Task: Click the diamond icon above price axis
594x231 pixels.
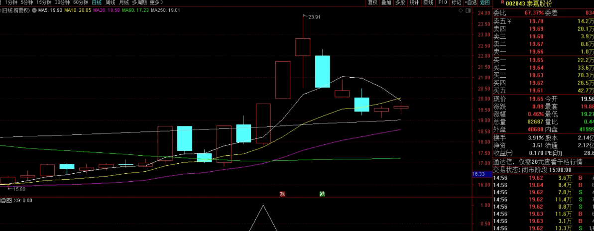Action: [460, 10]
